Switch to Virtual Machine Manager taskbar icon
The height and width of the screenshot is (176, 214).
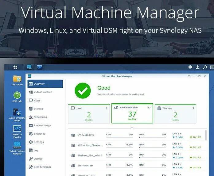29,67
